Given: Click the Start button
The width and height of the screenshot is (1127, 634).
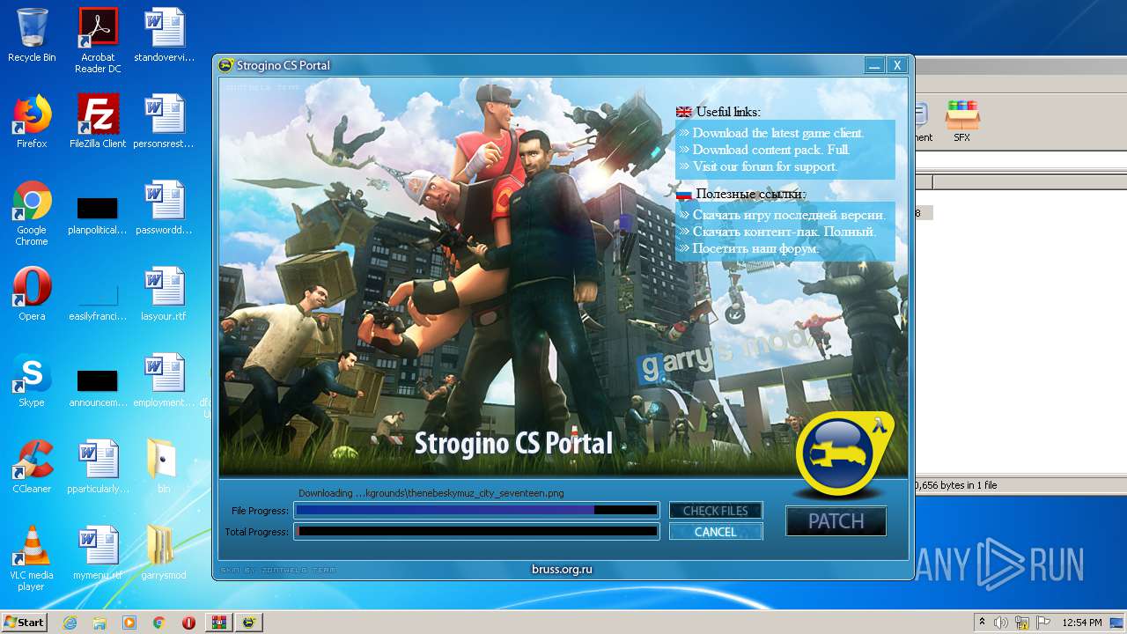Looking at the screenshot, I should coord(24,623).
